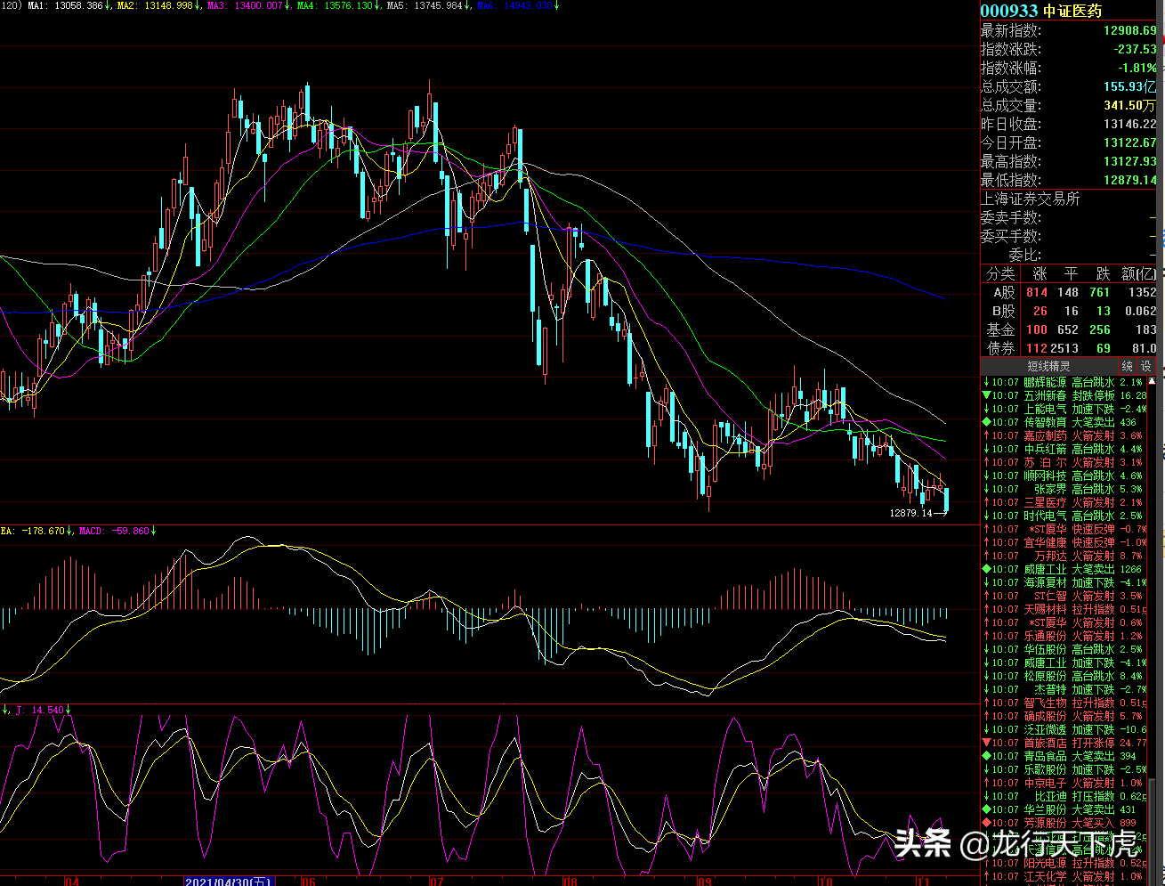Select the 中兵红箭 高台跳水 row
Image resolution: width=1165 pixels, height=886 pixels.
[1064, 449]
